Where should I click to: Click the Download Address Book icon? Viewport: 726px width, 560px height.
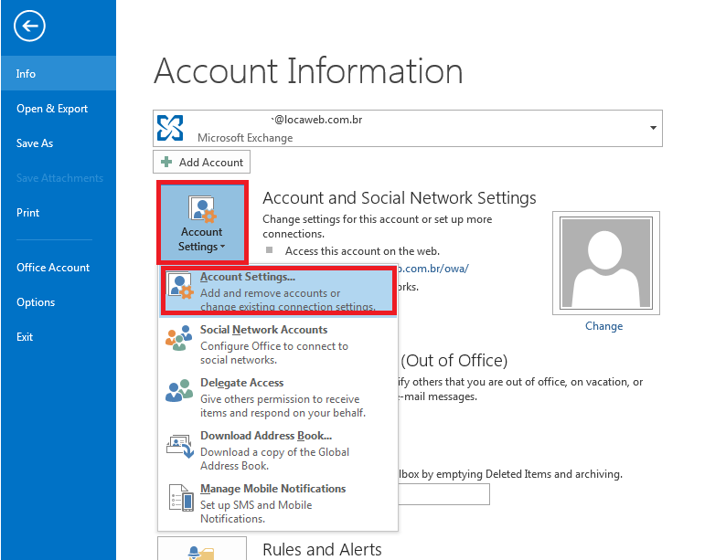point(179,446)
